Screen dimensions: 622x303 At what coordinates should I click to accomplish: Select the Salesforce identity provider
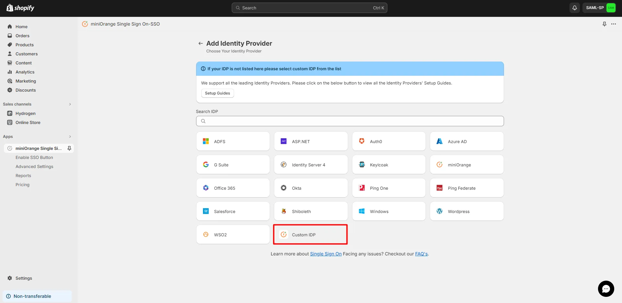coord(233,211)
